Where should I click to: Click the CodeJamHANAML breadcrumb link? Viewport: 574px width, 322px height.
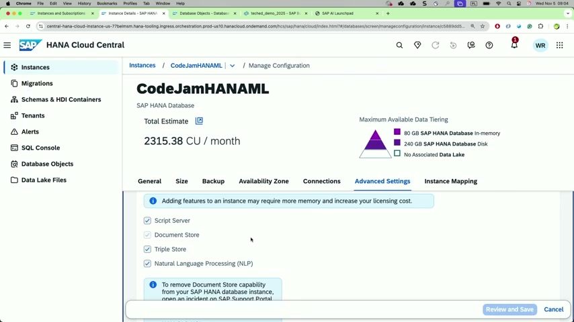coord(196,66)
